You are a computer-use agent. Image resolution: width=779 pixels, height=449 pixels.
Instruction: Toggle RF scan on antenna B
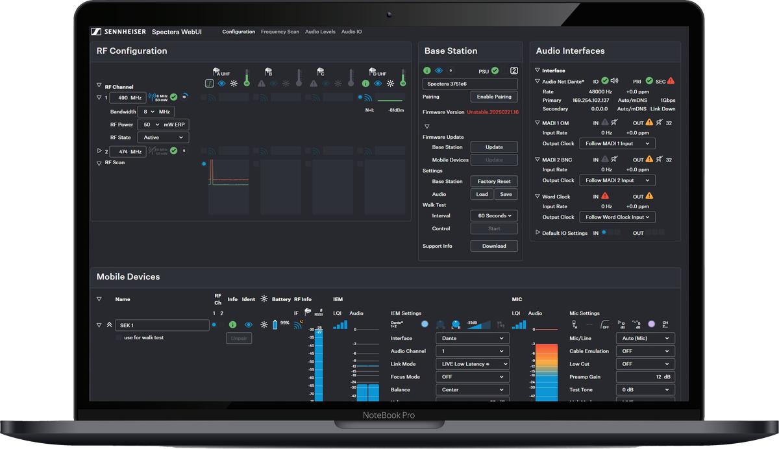pos(256,164)
